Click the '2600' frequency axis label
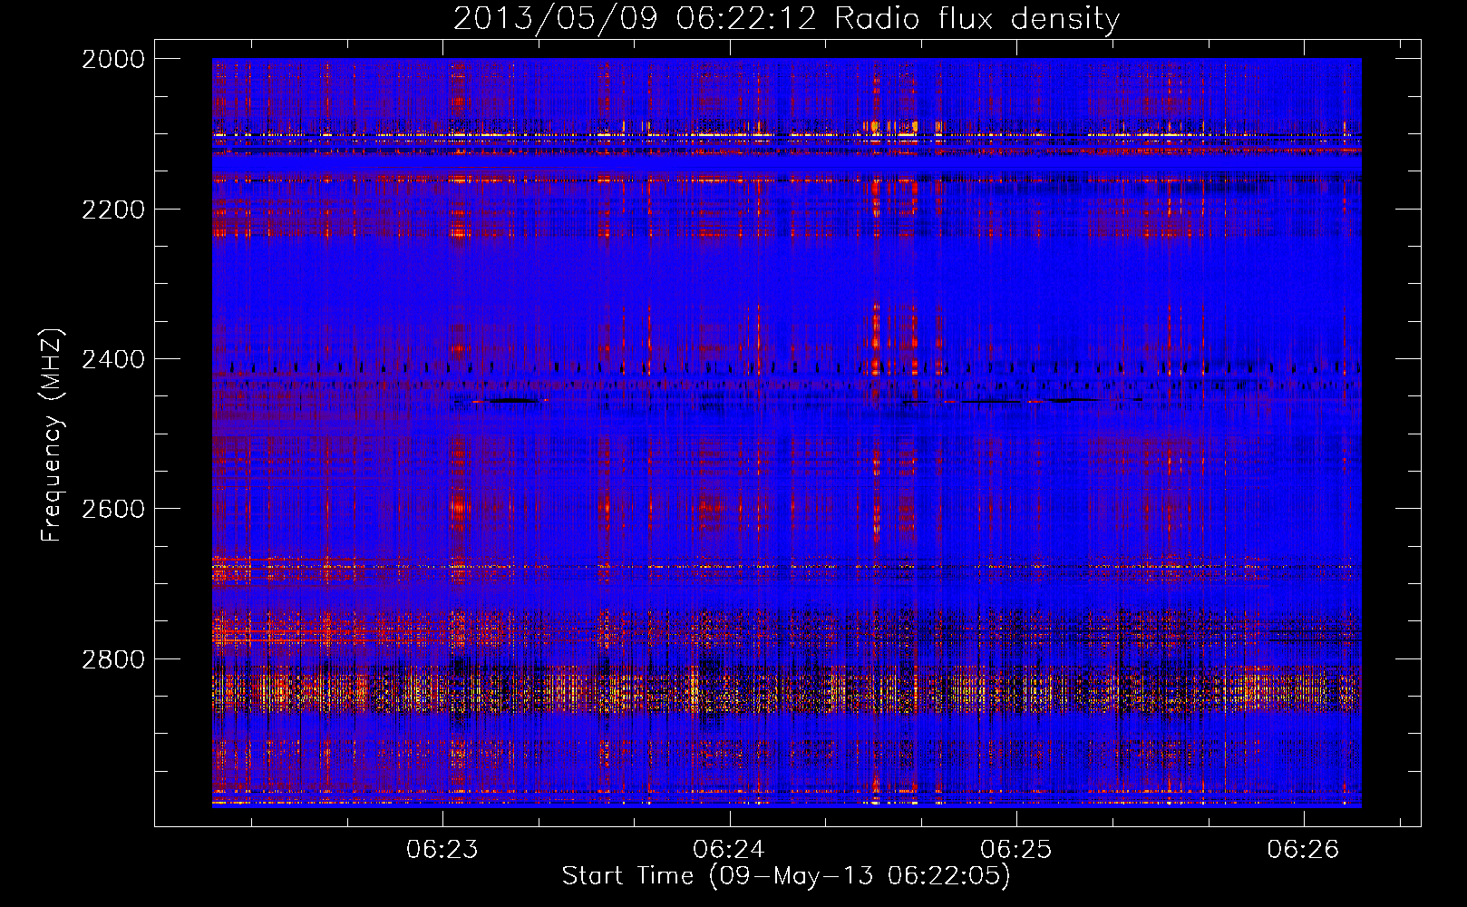 (113, 509)
